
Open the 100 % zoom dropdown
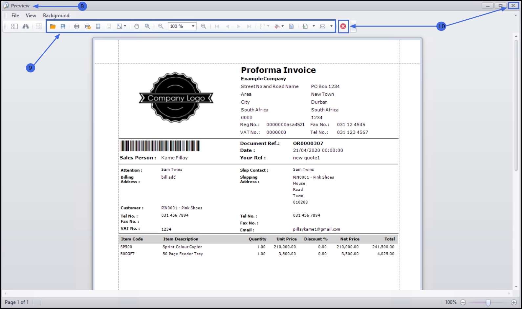point(193,26)
